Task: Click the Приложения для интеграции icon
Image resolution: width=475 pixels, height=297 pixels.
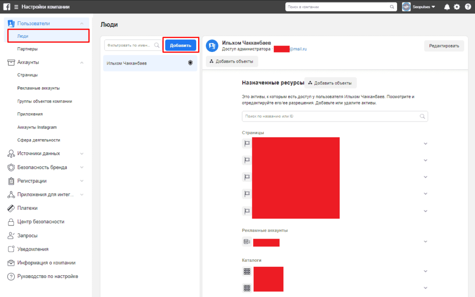Action: 11,194
